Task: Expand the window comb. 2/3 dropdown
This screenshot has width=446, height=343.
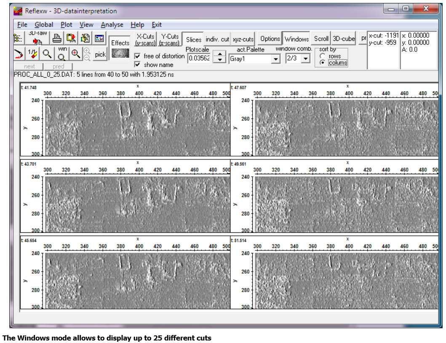Action: pos(306,59)
